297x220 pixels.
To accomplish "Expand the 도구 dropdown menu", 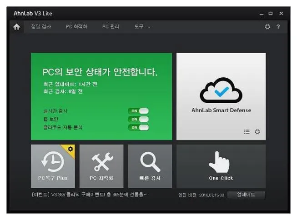I will point(142,27).
